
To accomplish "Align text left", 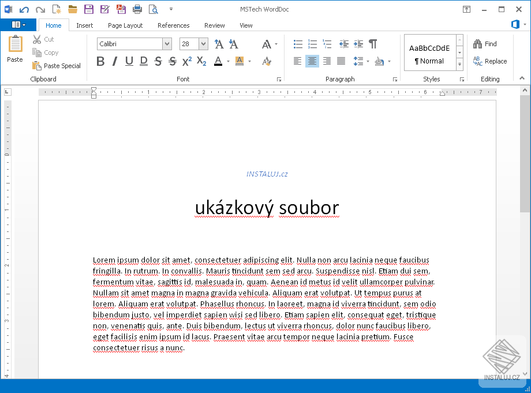I will coord(297,61).
